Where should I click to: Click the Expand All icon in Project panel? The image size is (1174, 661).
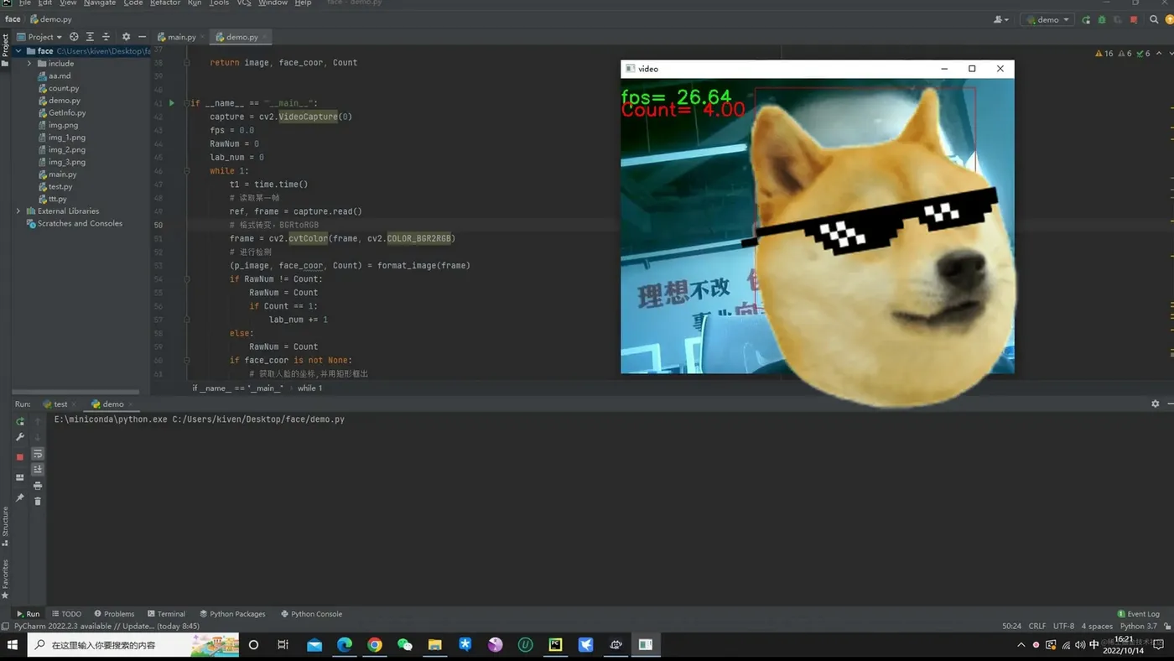tap(90, 37)
